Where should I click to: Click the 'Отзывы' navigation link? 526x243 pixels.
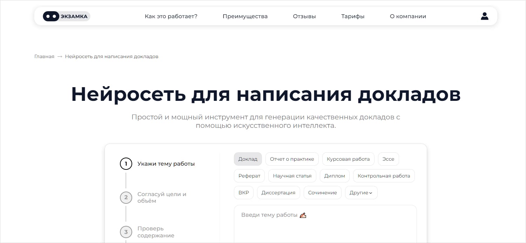coord(304,16)
